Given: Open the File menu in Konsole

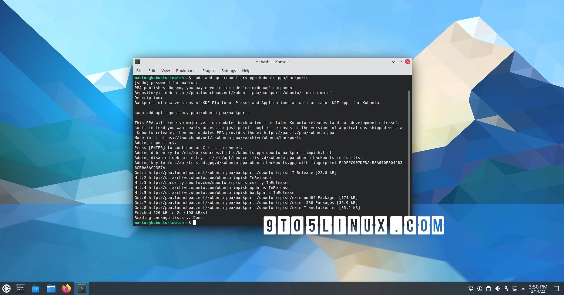Looking at the screenshot, I should pyautogui.click(x=139, y=71).
